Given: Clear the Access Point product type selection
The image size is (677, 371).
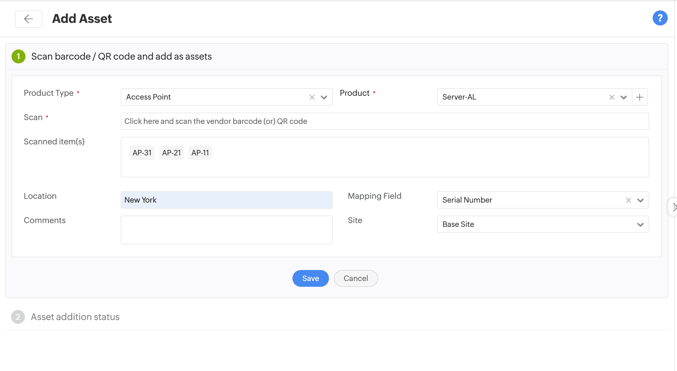Looking at the screenshot, I should (x=312, y=97).
